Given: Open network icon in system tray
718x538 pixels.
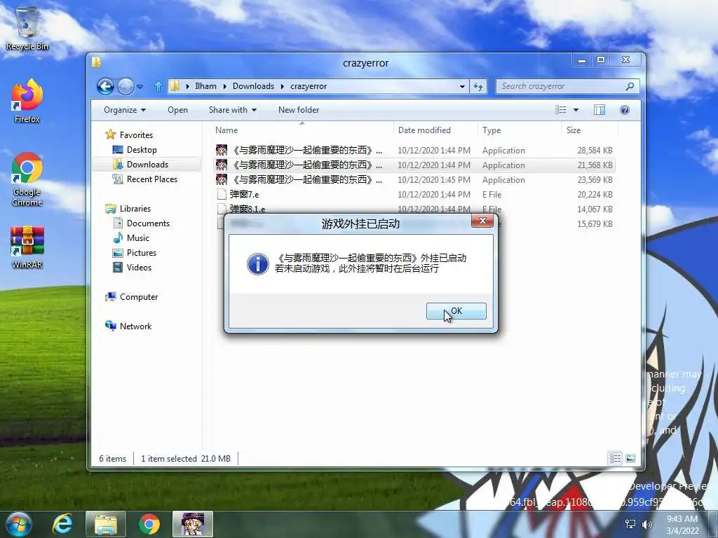Looking at the screenshot, I should [x=630, y=524].
